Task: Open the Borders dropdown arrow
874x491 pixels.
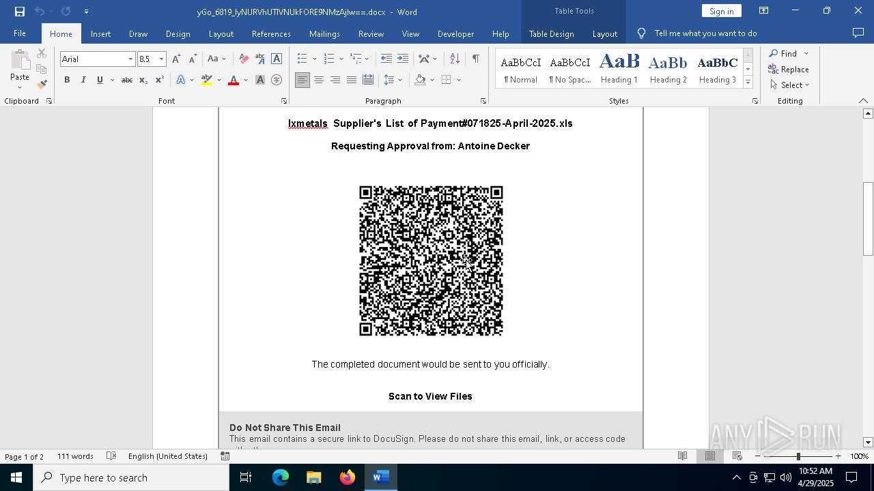Action: tap(459, 80)
